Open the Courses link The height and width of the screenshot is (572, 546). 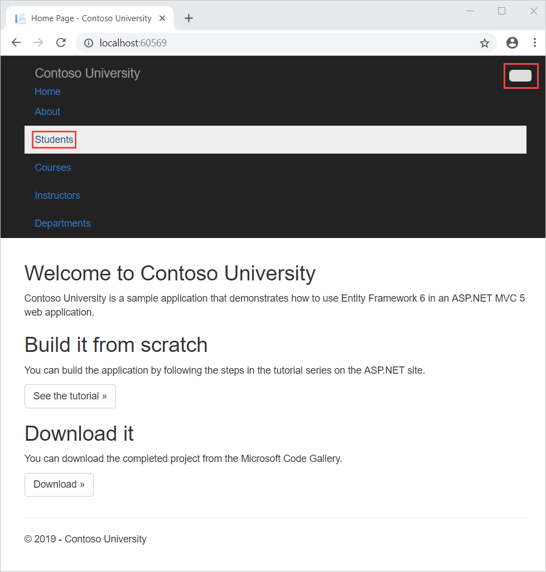point(52,167)
